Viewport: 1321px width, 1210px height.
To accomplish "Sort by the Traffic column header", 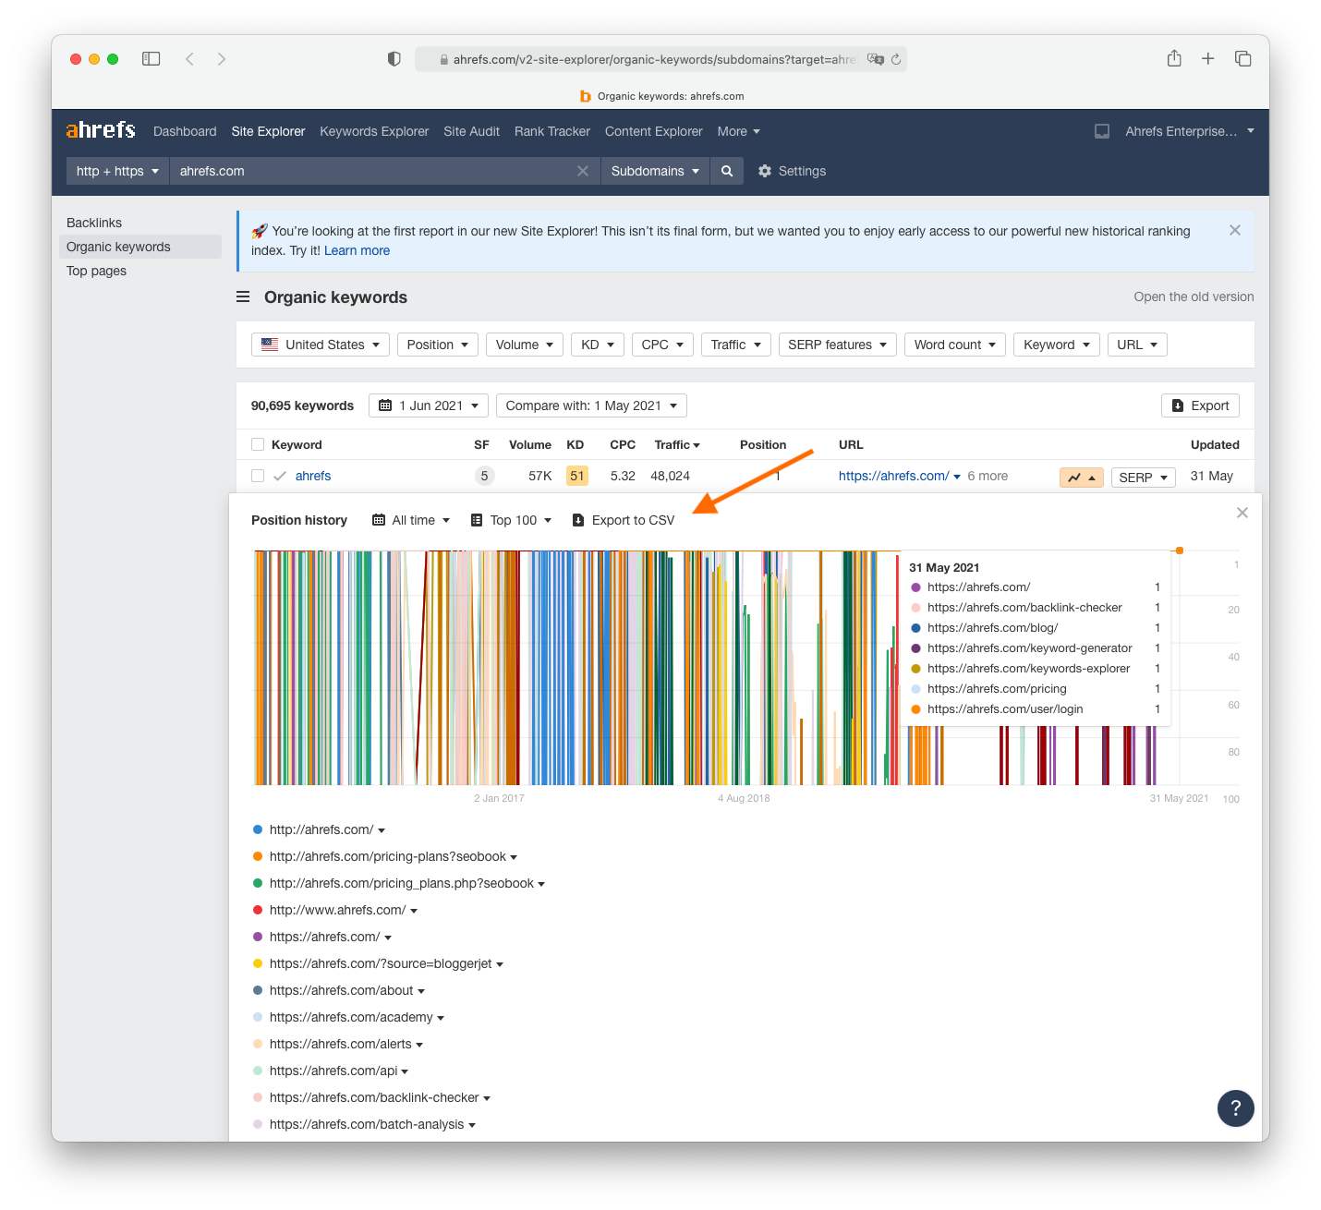I will [677, 444].
